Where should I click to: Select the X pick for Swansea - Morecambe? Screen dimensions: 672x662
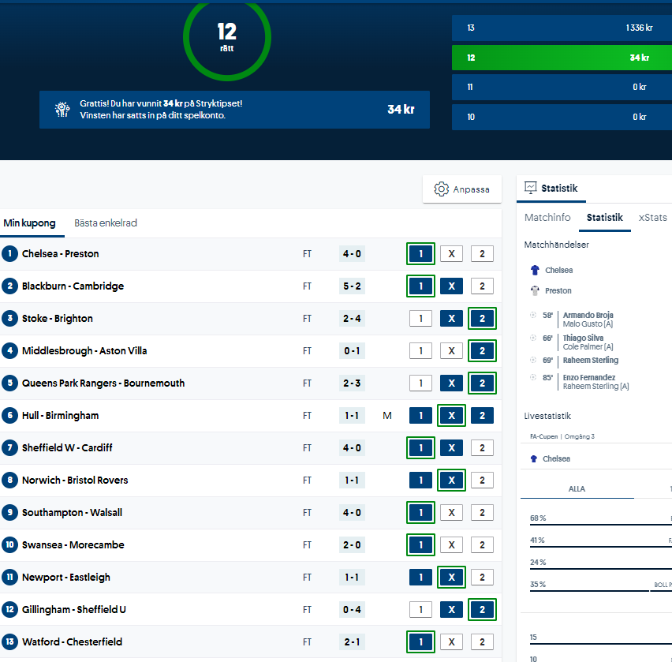tap(451, 545)
